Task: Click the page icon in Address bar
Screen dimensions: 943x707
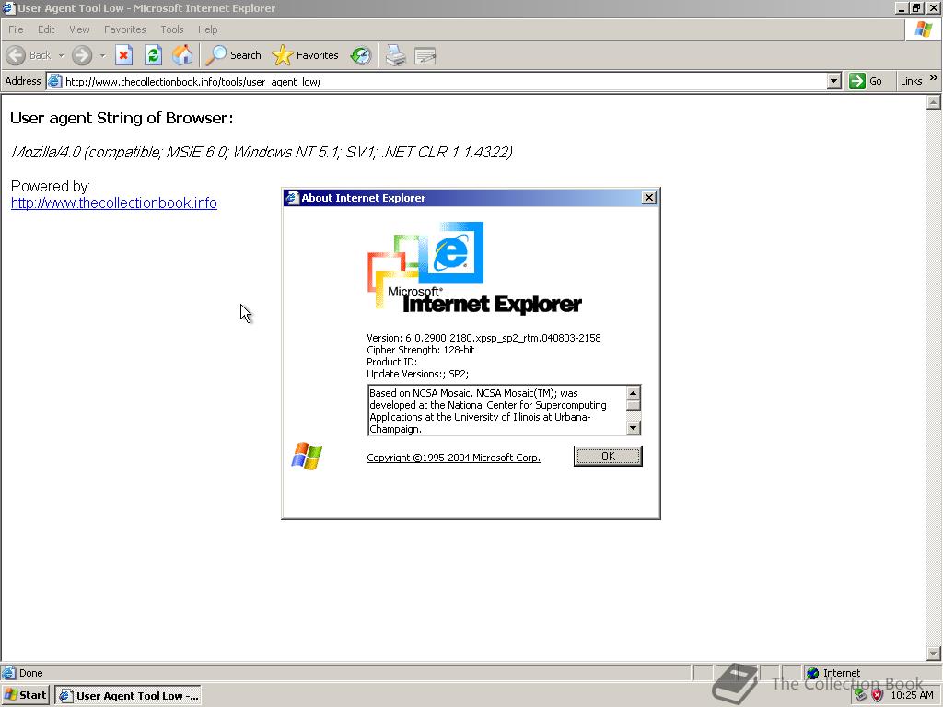Action: pos(54,81)
